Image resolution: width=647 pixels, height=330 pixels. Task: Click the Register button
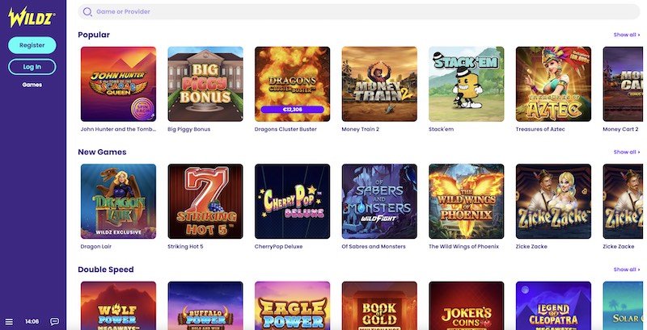[32, 45]
